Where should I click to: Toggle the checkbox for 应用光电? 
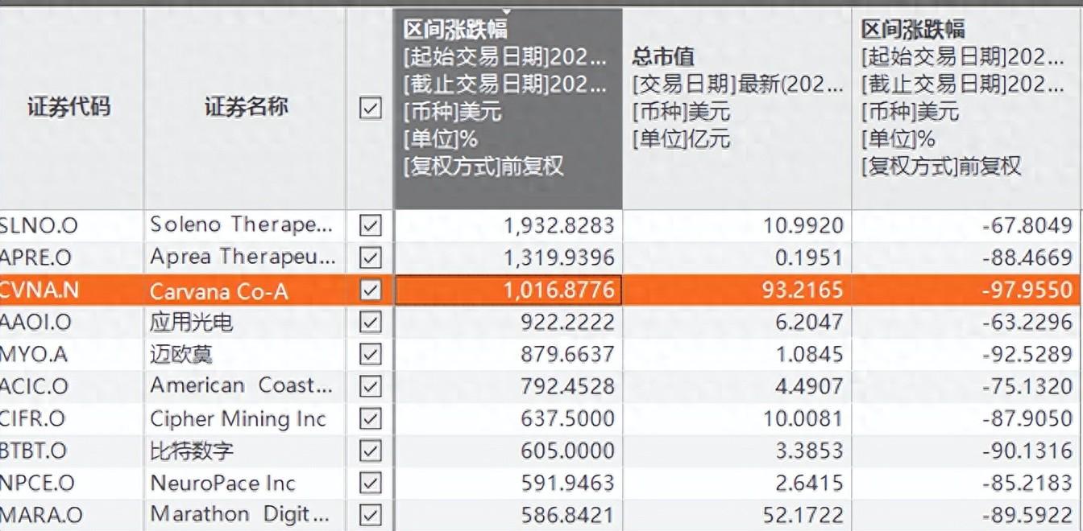point(370,322)
